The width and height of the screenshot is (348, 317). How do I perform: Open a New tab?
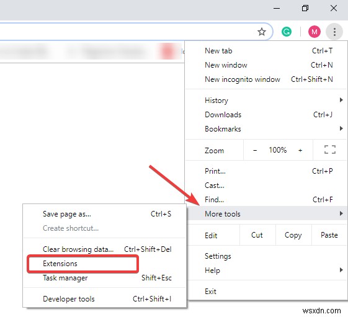266,51
